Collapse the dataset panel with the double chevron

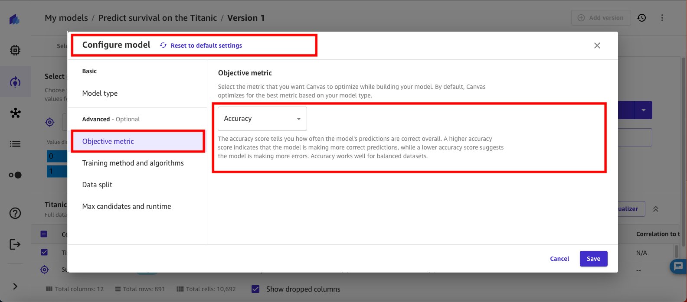[656, 209]
